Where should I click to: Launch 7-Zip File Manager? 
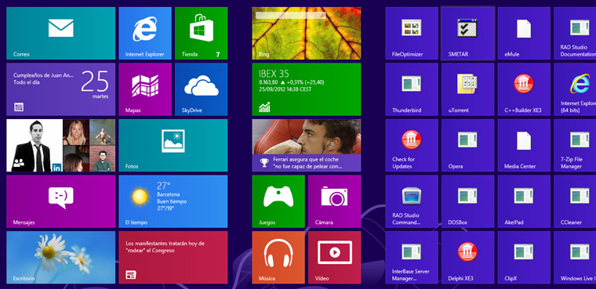(x=575, y=146)
